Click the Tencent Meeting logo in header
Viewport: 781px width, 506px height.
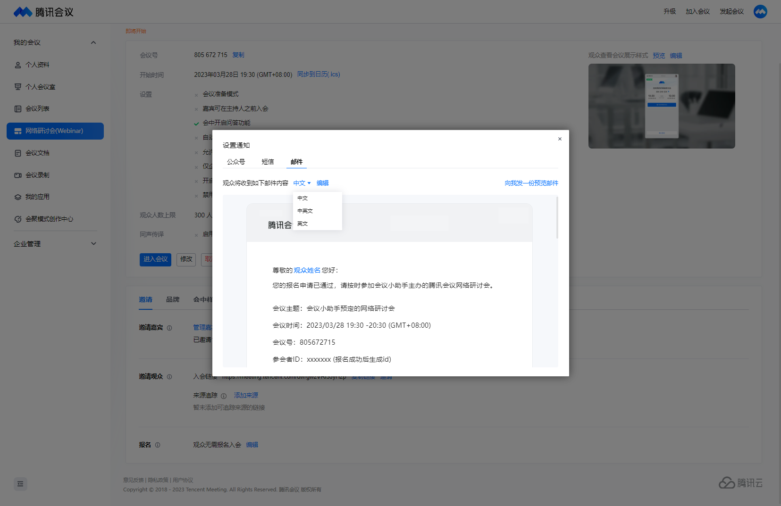[x=43, y=12]
